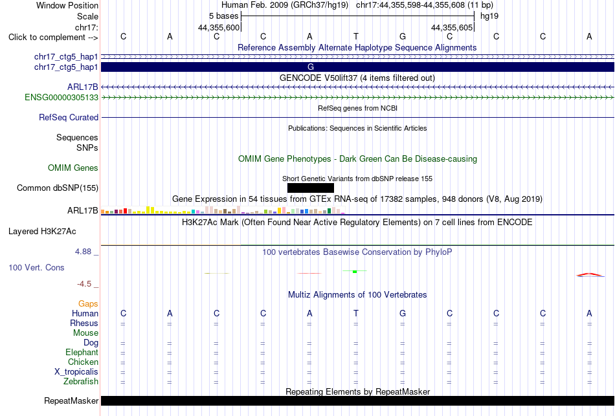This screenshot has width=615, height=416.
Task: Click the black dbSNP variant block
Action: pos(310,188)
